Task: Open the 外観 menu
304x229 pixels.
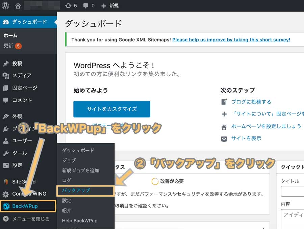Action: pyautogui.click(x=17, y=116)
